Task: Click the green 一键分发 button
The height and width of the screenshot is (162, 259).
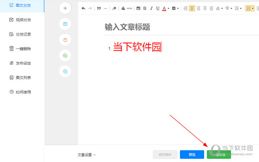Action: (219, 155)
